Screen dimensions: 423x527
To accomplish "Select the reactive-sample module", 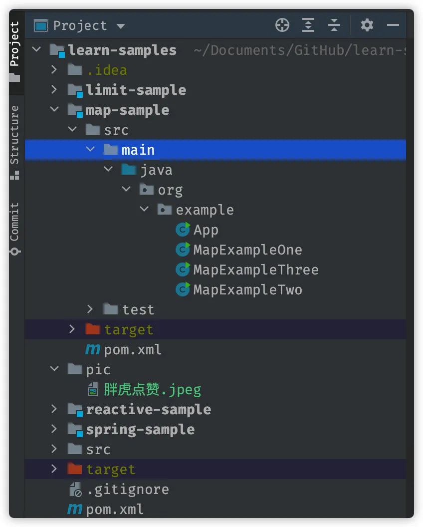I will 148,410.
